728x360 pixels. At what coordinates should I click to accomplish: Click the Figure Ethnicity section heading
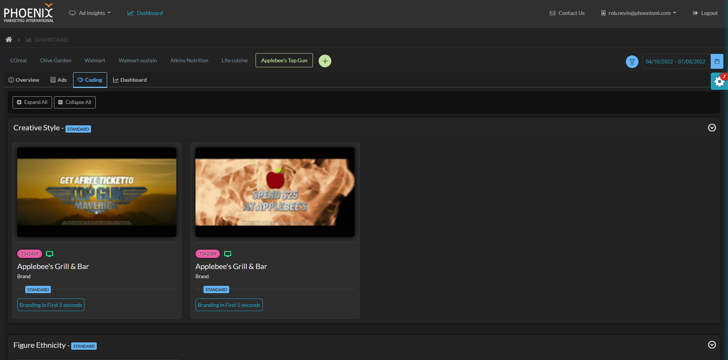tap(39, 345)
